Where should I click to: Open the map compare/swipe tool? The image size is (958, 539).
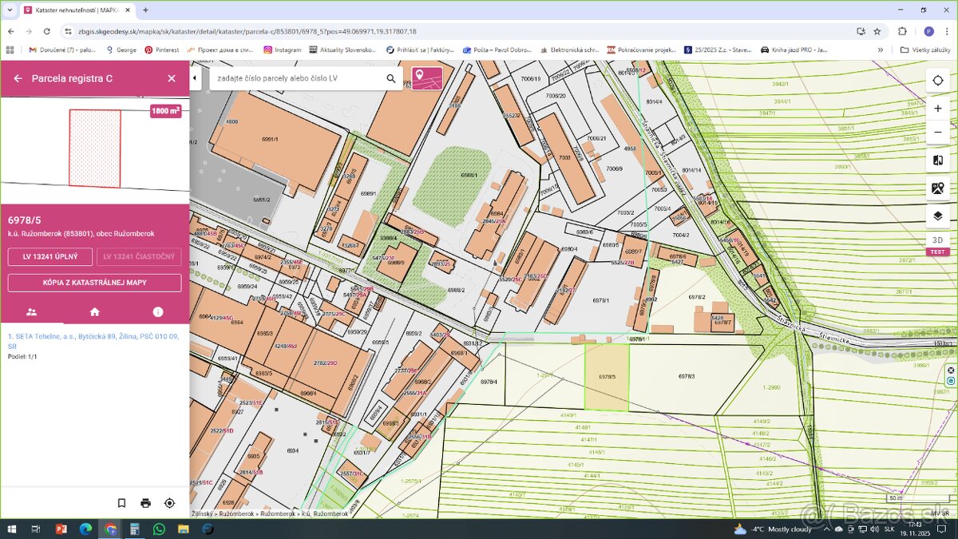(x=938, y=161)
